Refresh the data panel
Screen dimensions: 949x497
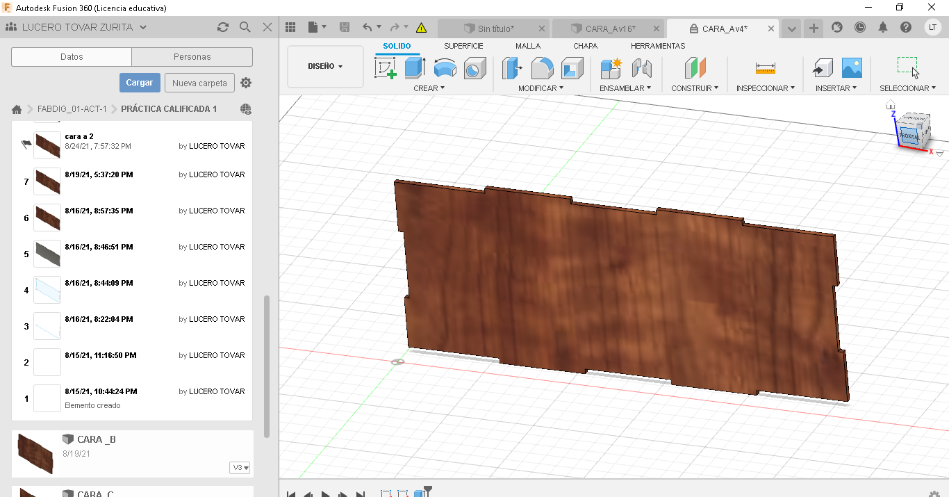[222, 27]
